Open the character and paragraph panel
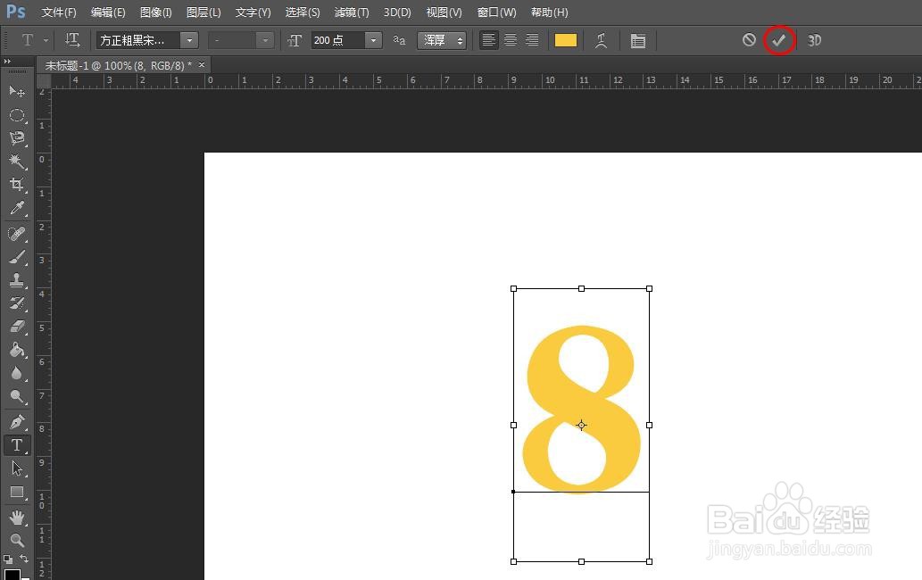 pos(637,40)
